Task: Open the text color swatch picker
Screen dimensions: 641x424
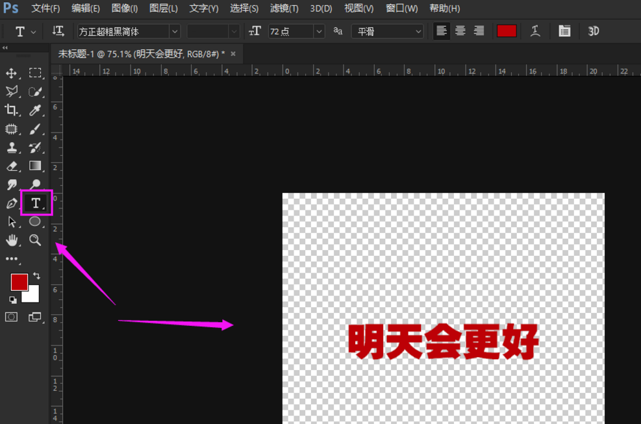Action: tap(506, 31)
